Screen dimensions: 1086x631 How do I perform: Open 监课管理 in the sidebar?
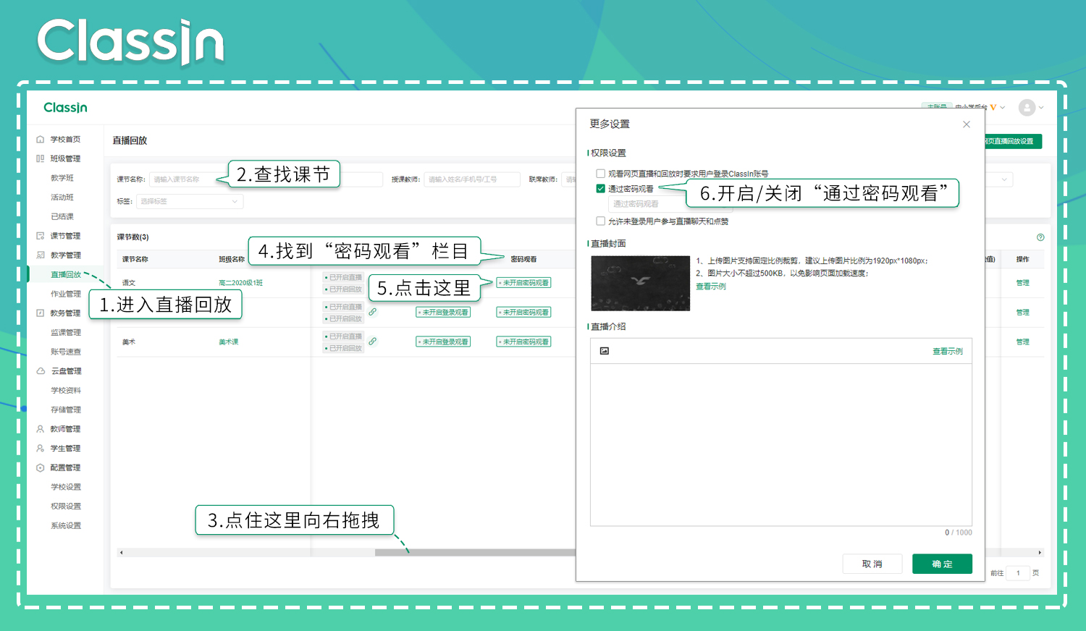[66, 332]
